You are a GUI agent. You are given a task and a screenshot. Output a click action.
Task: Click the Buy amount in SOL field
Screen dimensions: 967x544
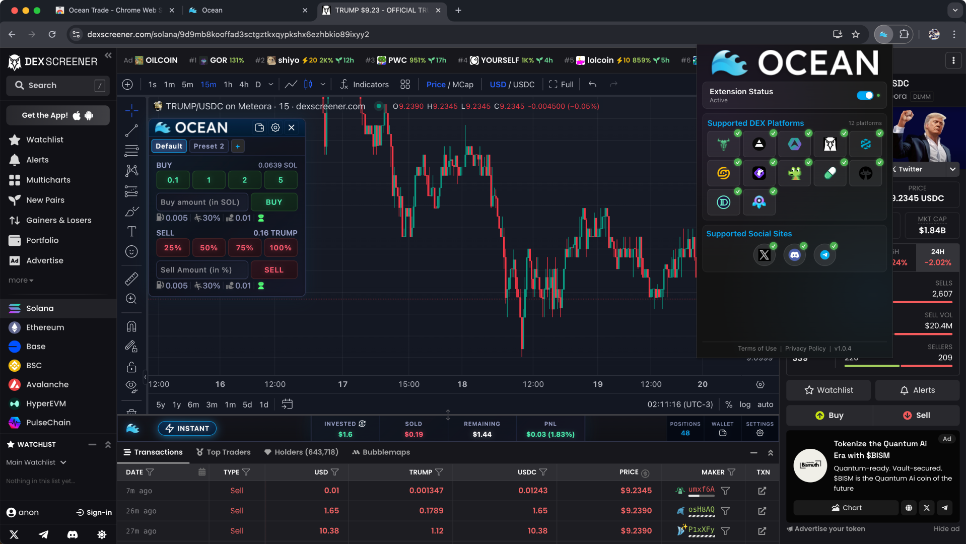click(x=202, y=202)
